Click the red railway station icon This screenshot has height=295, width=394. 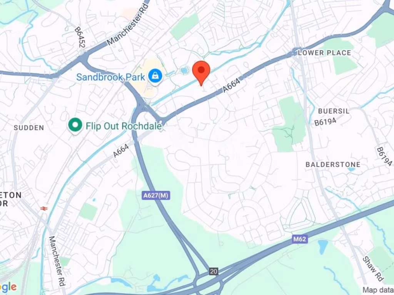pyautogui.click(x=44, y=209)
